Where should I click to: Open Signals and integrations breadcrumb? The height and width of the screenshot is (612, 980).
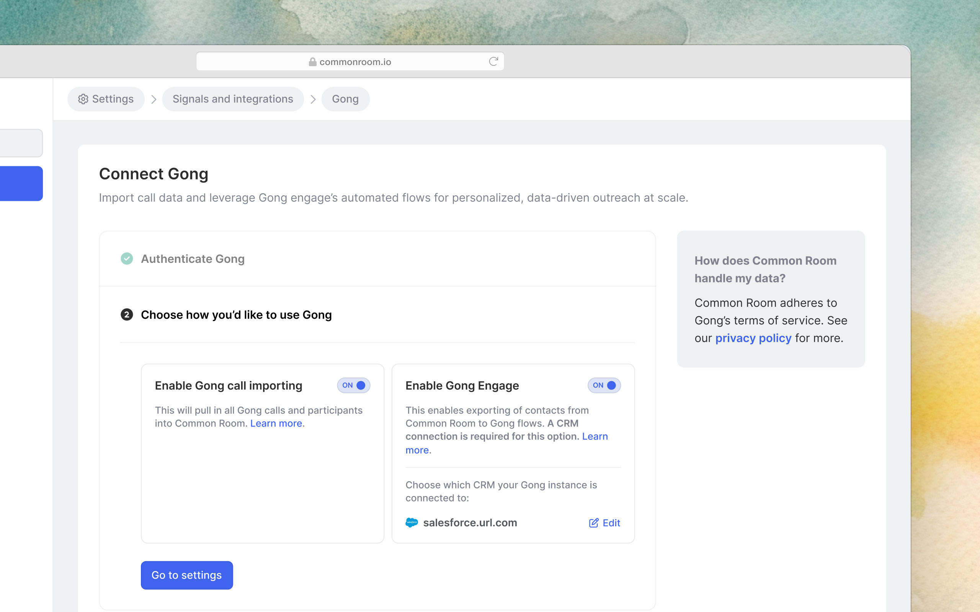[232, 99]
